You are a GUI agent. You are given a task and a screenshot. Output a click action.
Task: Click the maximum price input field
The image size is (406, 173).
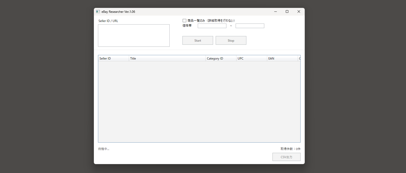250,26
